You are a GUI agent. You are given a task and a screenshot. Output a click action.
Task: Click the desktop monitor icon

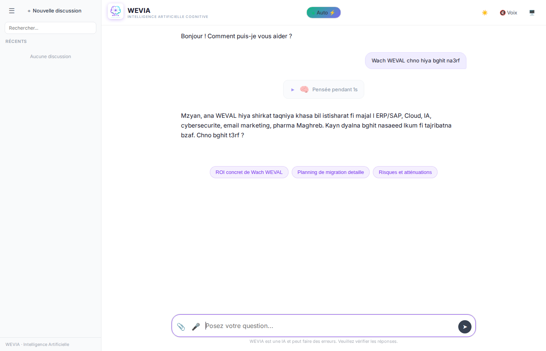(532, 13)
